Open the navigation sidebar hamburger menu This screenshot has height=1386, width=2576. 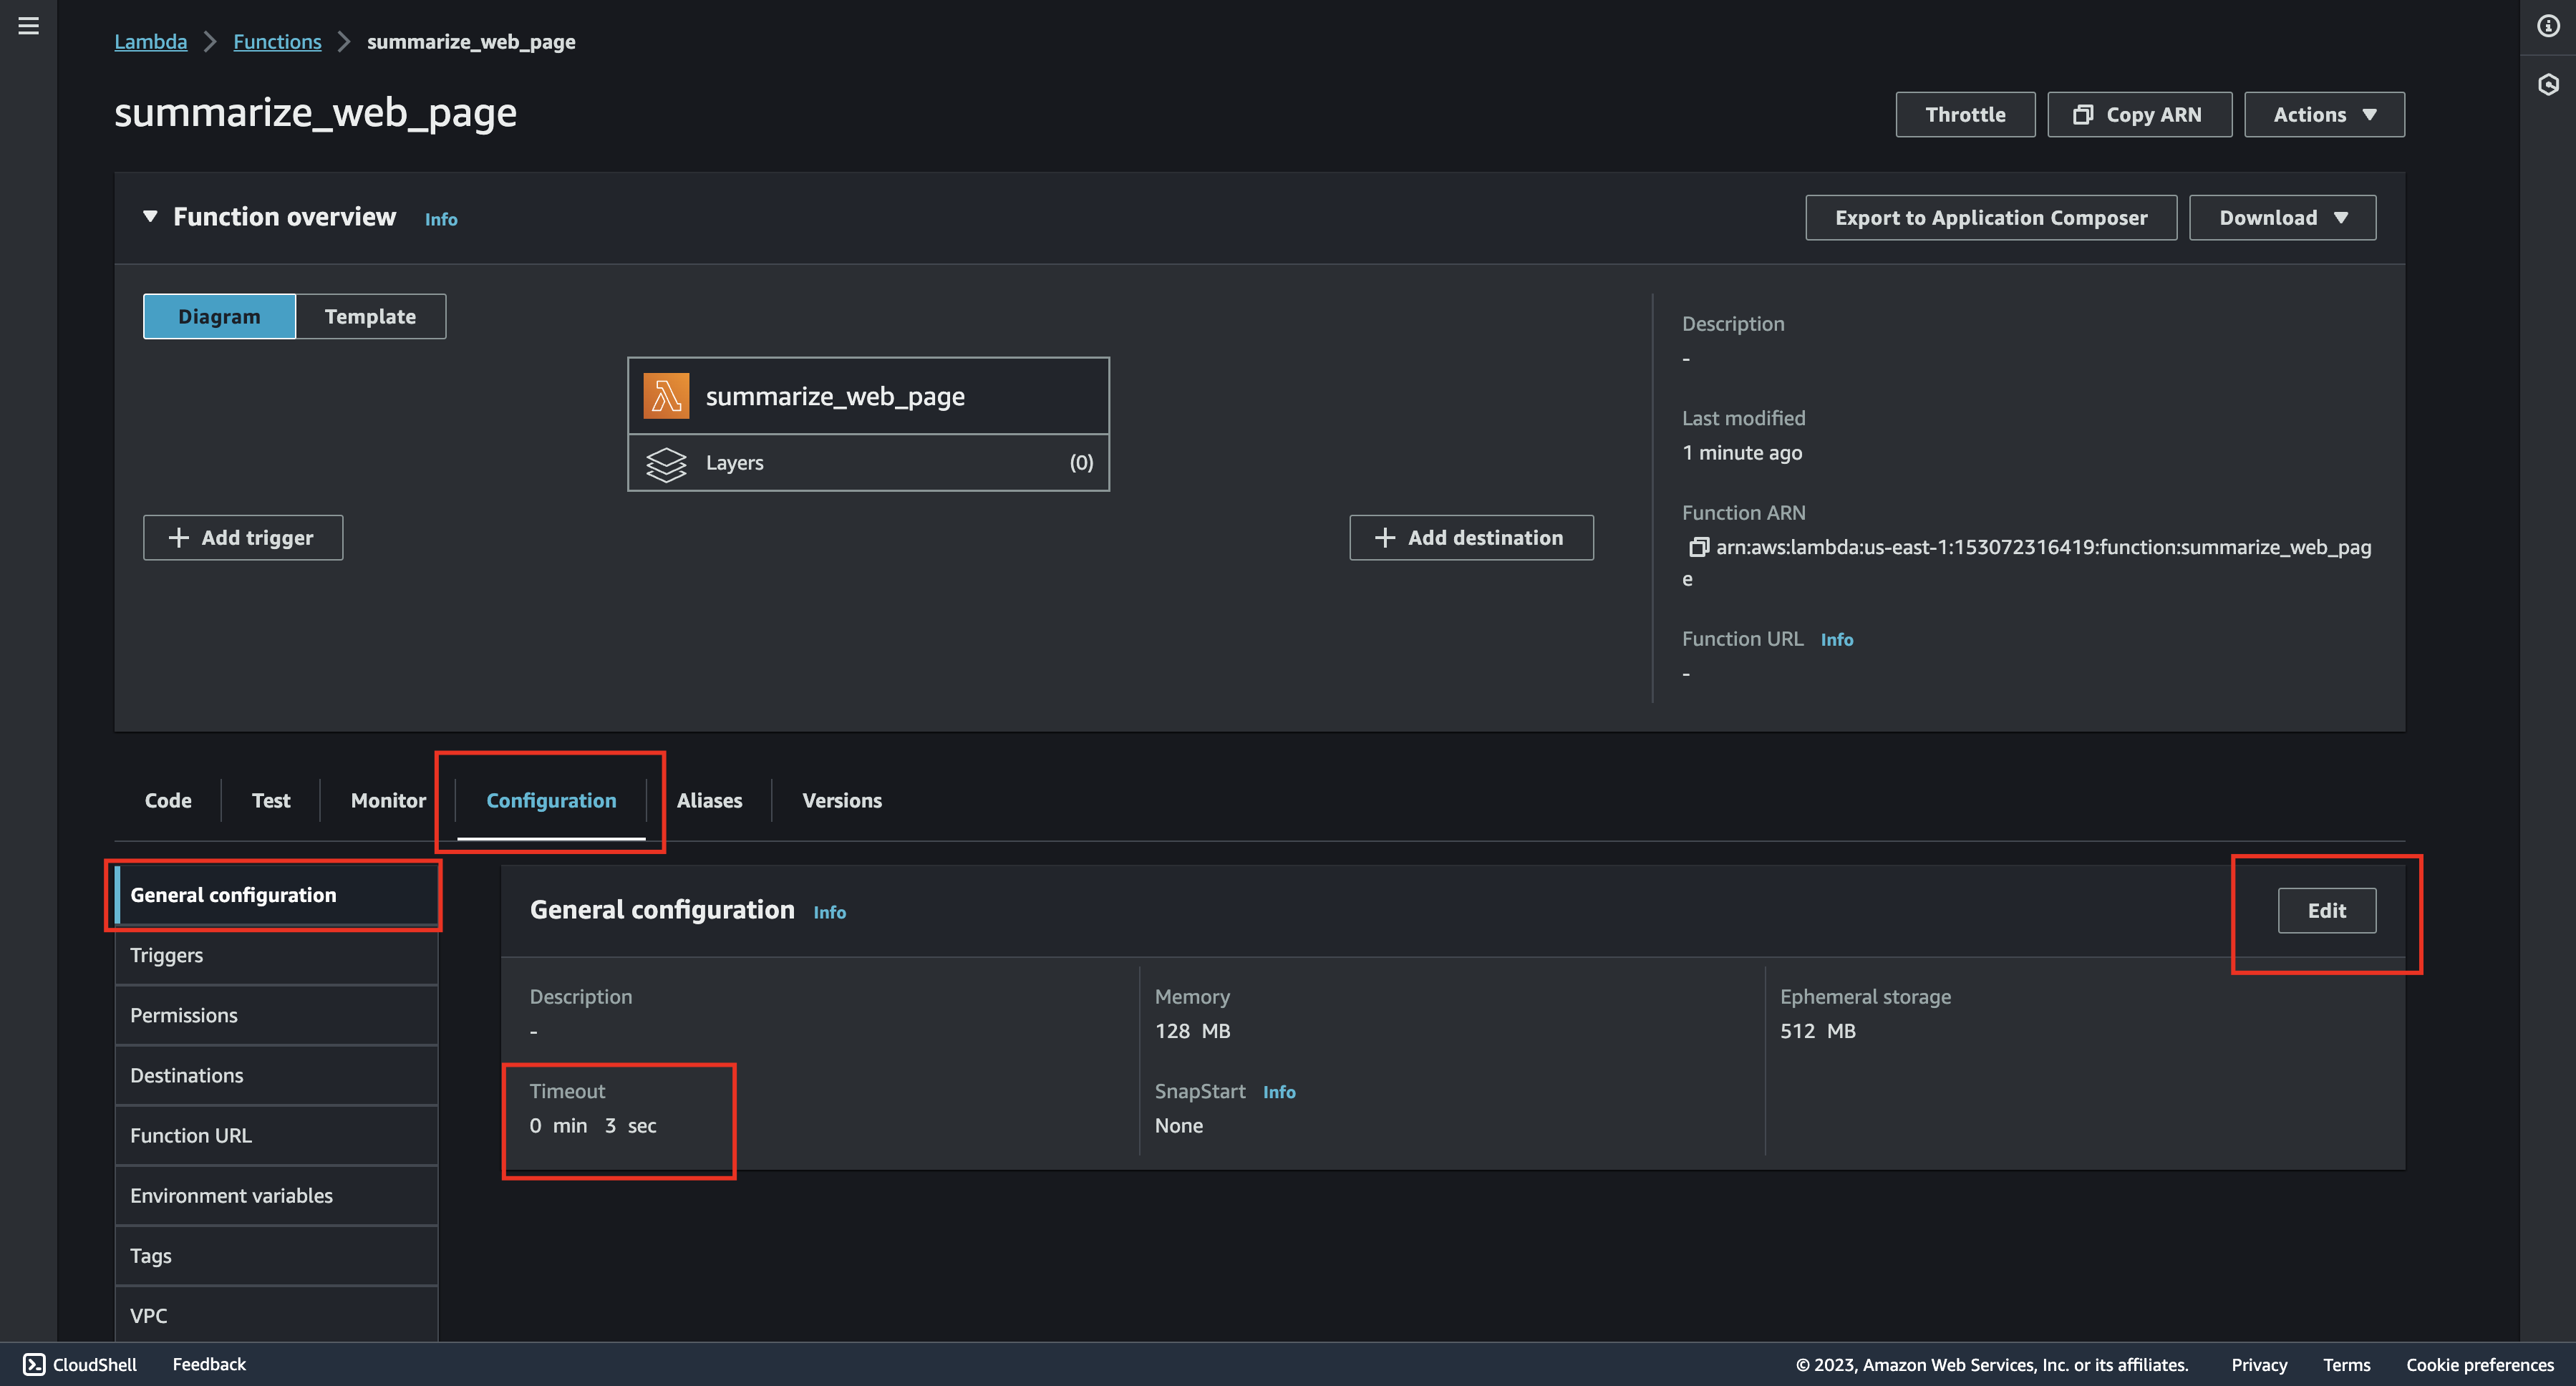coord(28,26)
